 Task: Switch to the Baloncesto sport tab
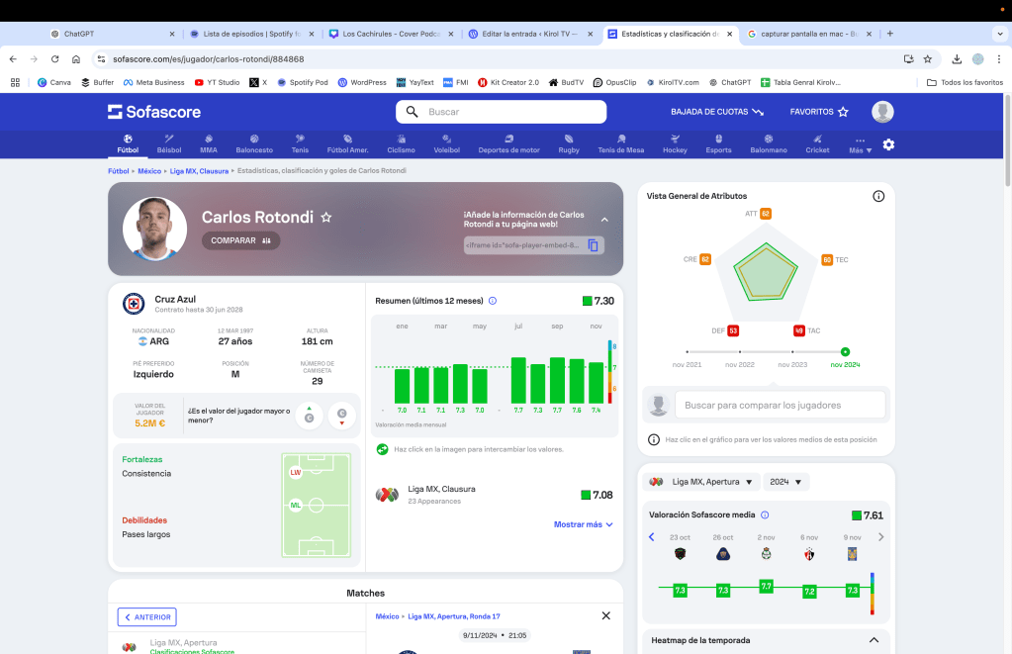(254, 144)
